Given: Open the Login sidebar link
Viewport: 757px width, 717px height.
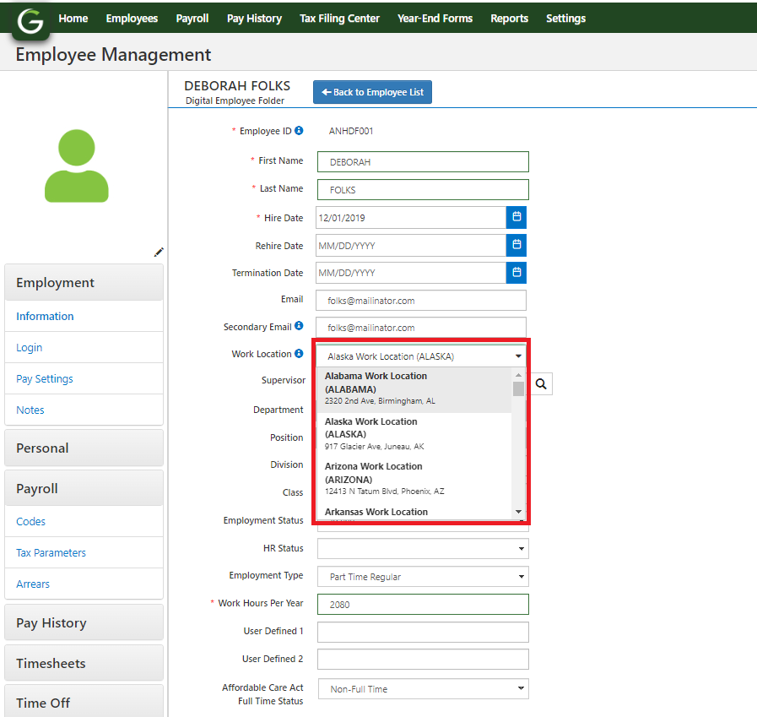Looking at the screenshot, I should tap(29, 347).
